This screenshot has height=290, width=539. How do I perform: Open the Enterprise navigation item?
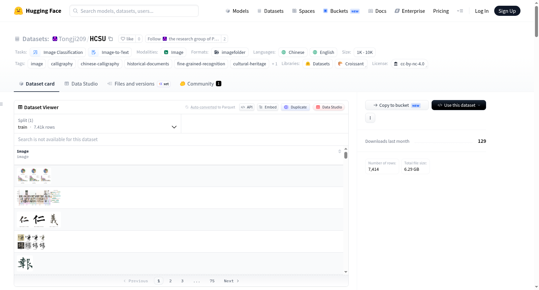[410, 11]
